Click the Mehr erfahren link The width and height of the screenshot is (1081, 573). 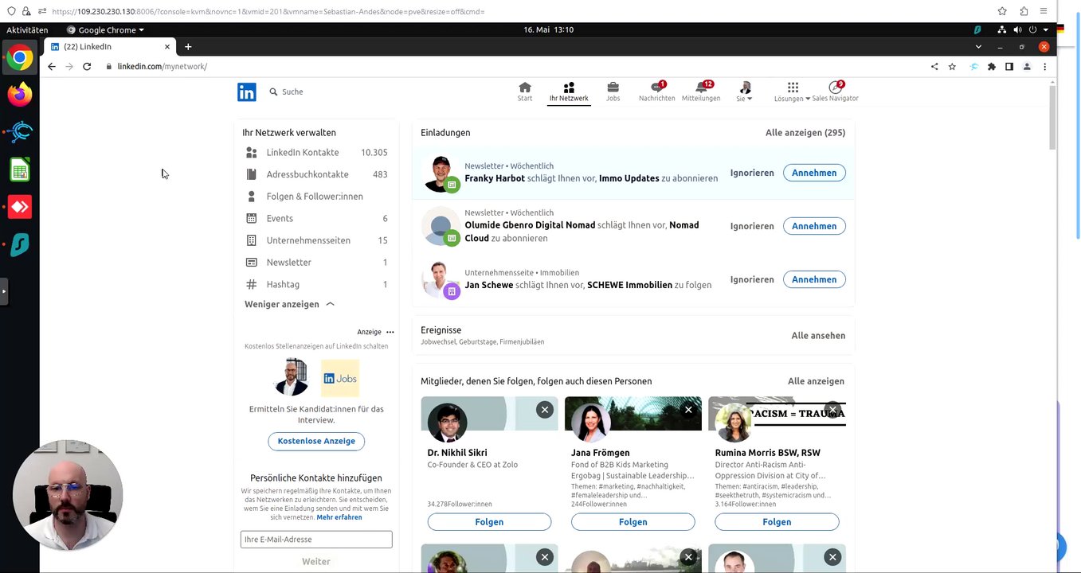coord(339,517)
